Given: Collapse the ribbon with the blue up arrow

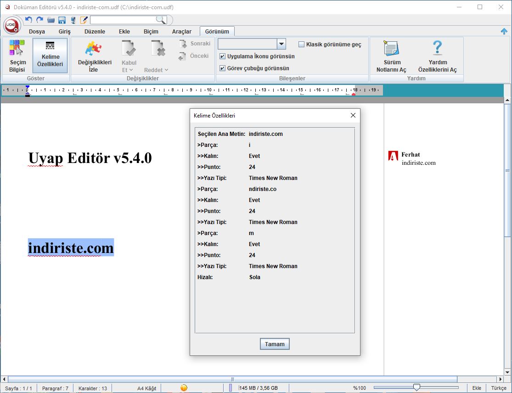Looking at the screenshot, I should [x=504, y=31].
